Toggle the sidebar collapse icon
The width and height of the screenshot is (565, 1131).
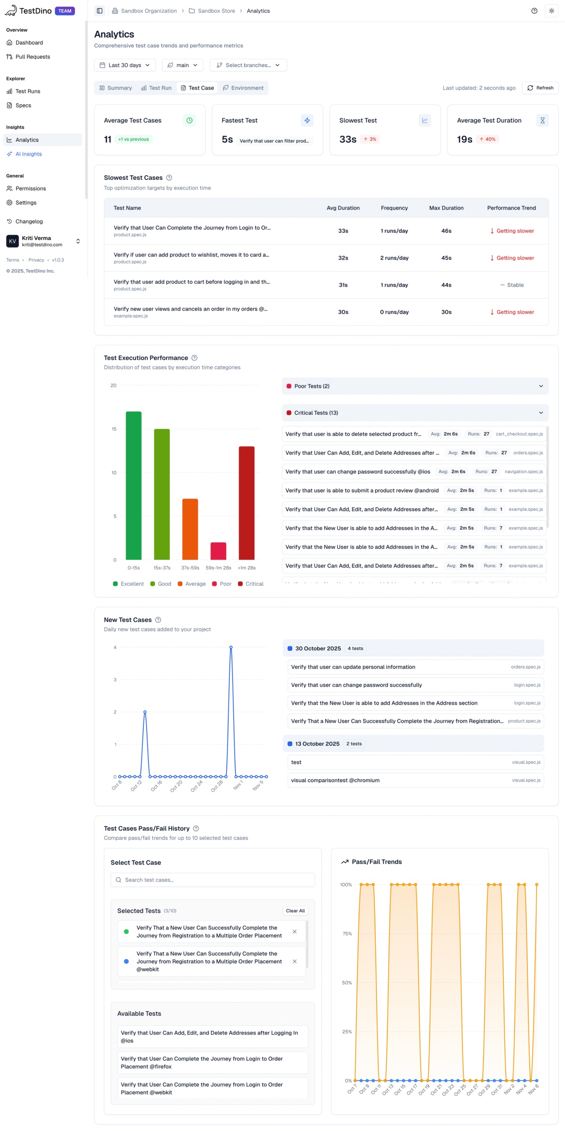point(99,11)
